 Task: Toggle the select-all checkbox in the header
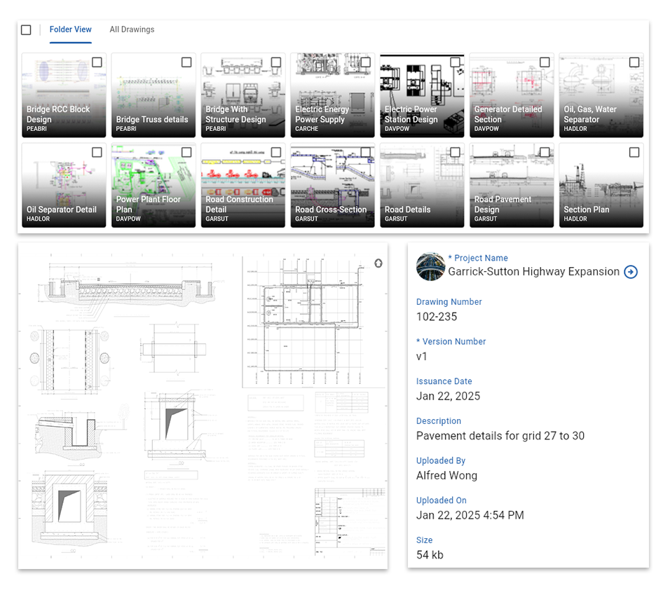tap(26, 29)
